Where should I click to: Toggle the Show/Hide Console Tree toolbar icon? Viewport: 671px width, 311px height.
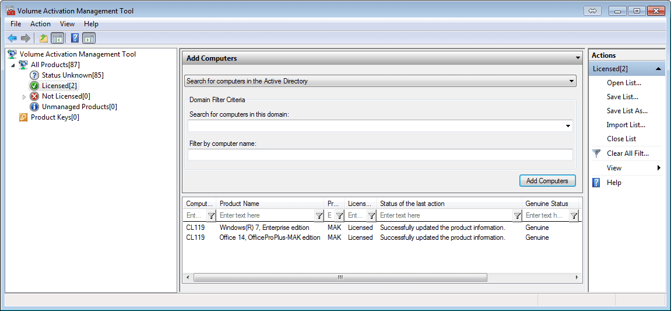click(x=57, y=39)
